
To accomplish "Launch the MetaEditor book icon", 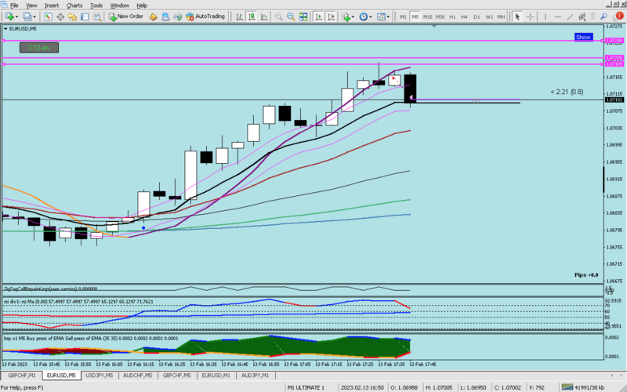I will coord(153,16).
